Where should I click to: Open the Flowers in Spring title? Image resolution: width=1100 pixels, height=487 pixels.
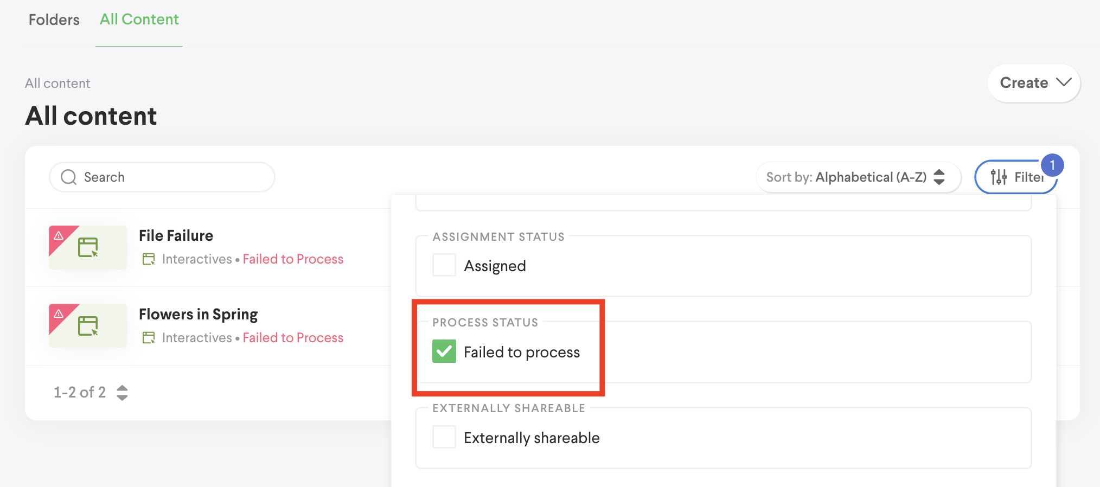[198, 315]
